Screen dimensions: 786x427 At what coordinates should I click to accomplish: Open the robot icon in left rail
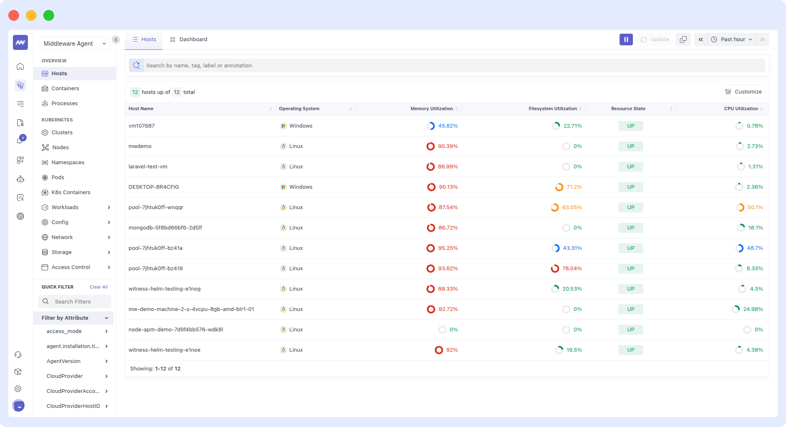(20, 179)
